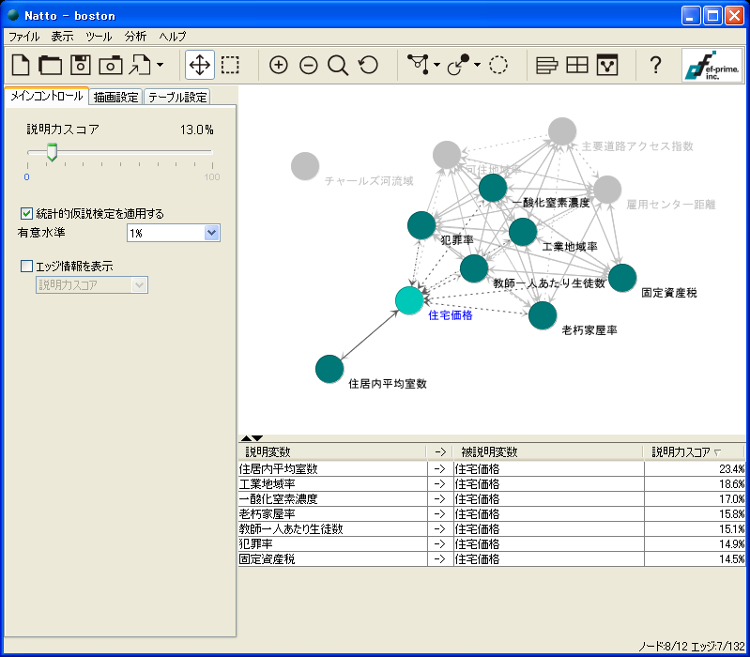The image size is (750, 657).
Task: Select the pan/move tool
Action: (199, 65)
